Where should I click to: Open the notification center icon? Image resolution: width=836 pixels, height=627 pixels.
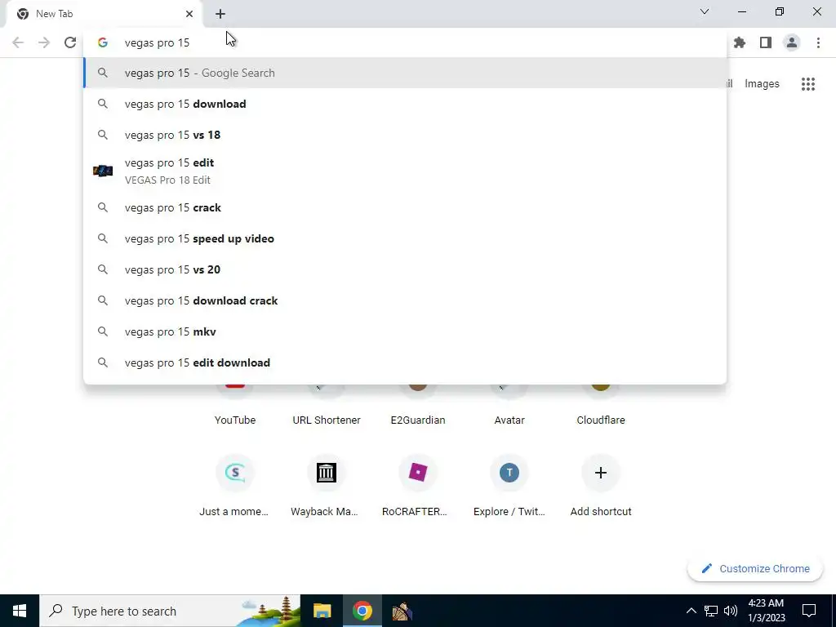809,611
